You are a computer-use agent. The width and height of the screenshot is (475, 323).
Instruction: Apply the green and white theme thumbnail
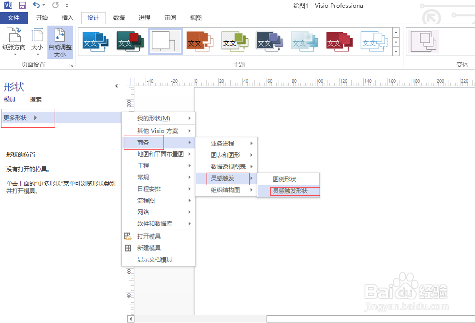(x=235, y=42)
